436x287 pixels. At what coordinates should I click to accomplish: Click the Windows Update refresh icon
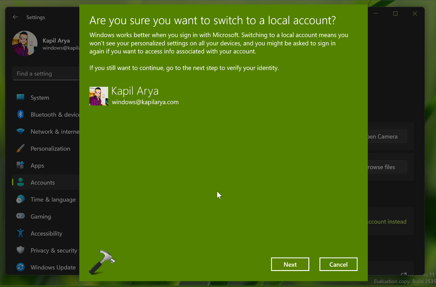(x=21, y=267)
